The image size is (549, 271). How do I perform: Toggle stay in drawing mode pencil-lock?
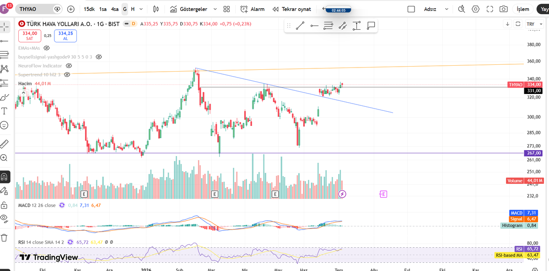tap(5, 190)
